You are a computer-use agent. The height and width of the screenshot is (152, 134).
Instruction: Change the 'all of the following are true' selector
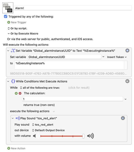tap(40, 88)
